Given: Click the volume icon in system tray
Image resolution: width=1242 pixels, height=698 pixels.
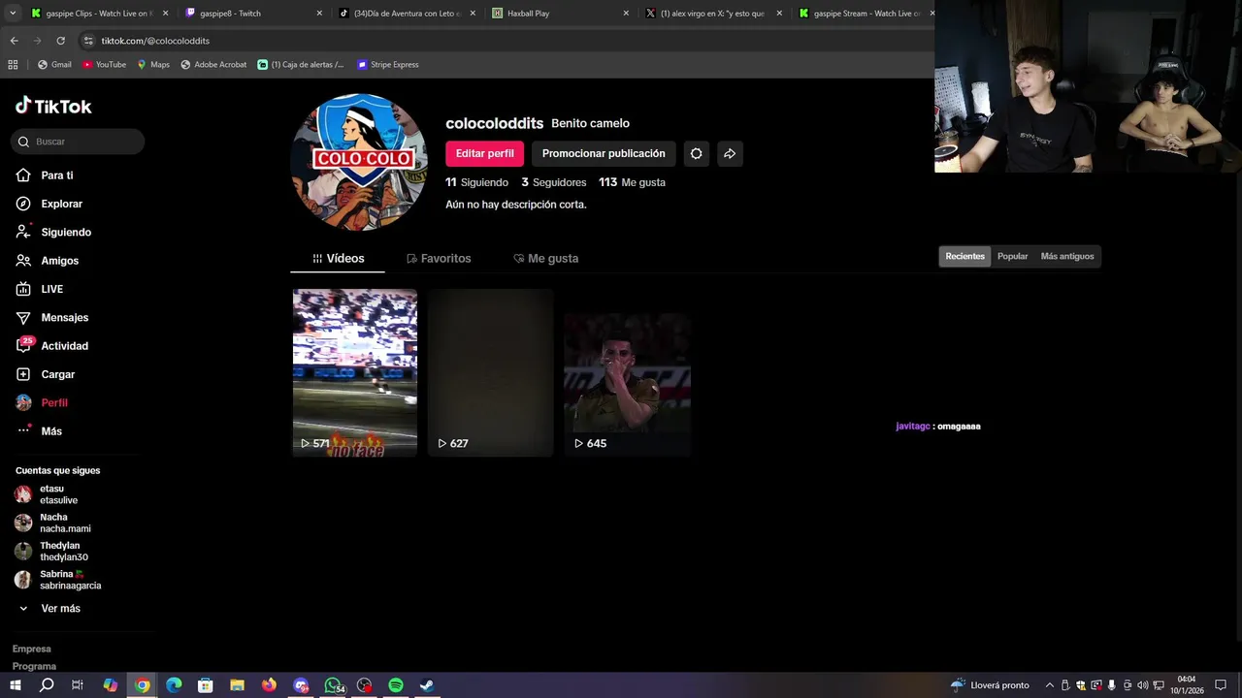Looking at the screenshot, I should pyautogui.click(x=1142, y=685).
